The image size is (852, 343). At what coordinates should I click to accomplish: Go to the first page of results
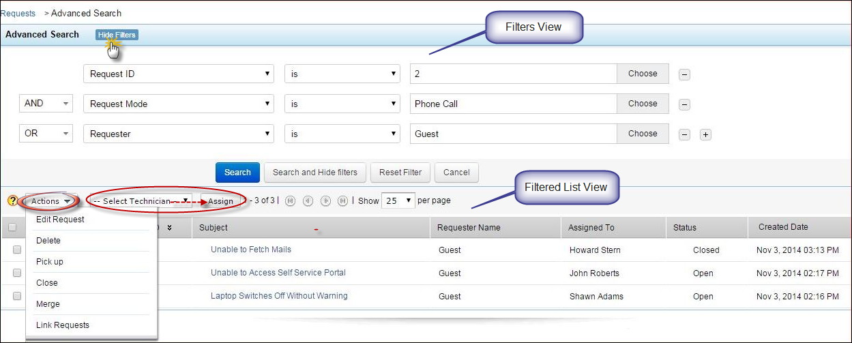click(x=290, y=201)
